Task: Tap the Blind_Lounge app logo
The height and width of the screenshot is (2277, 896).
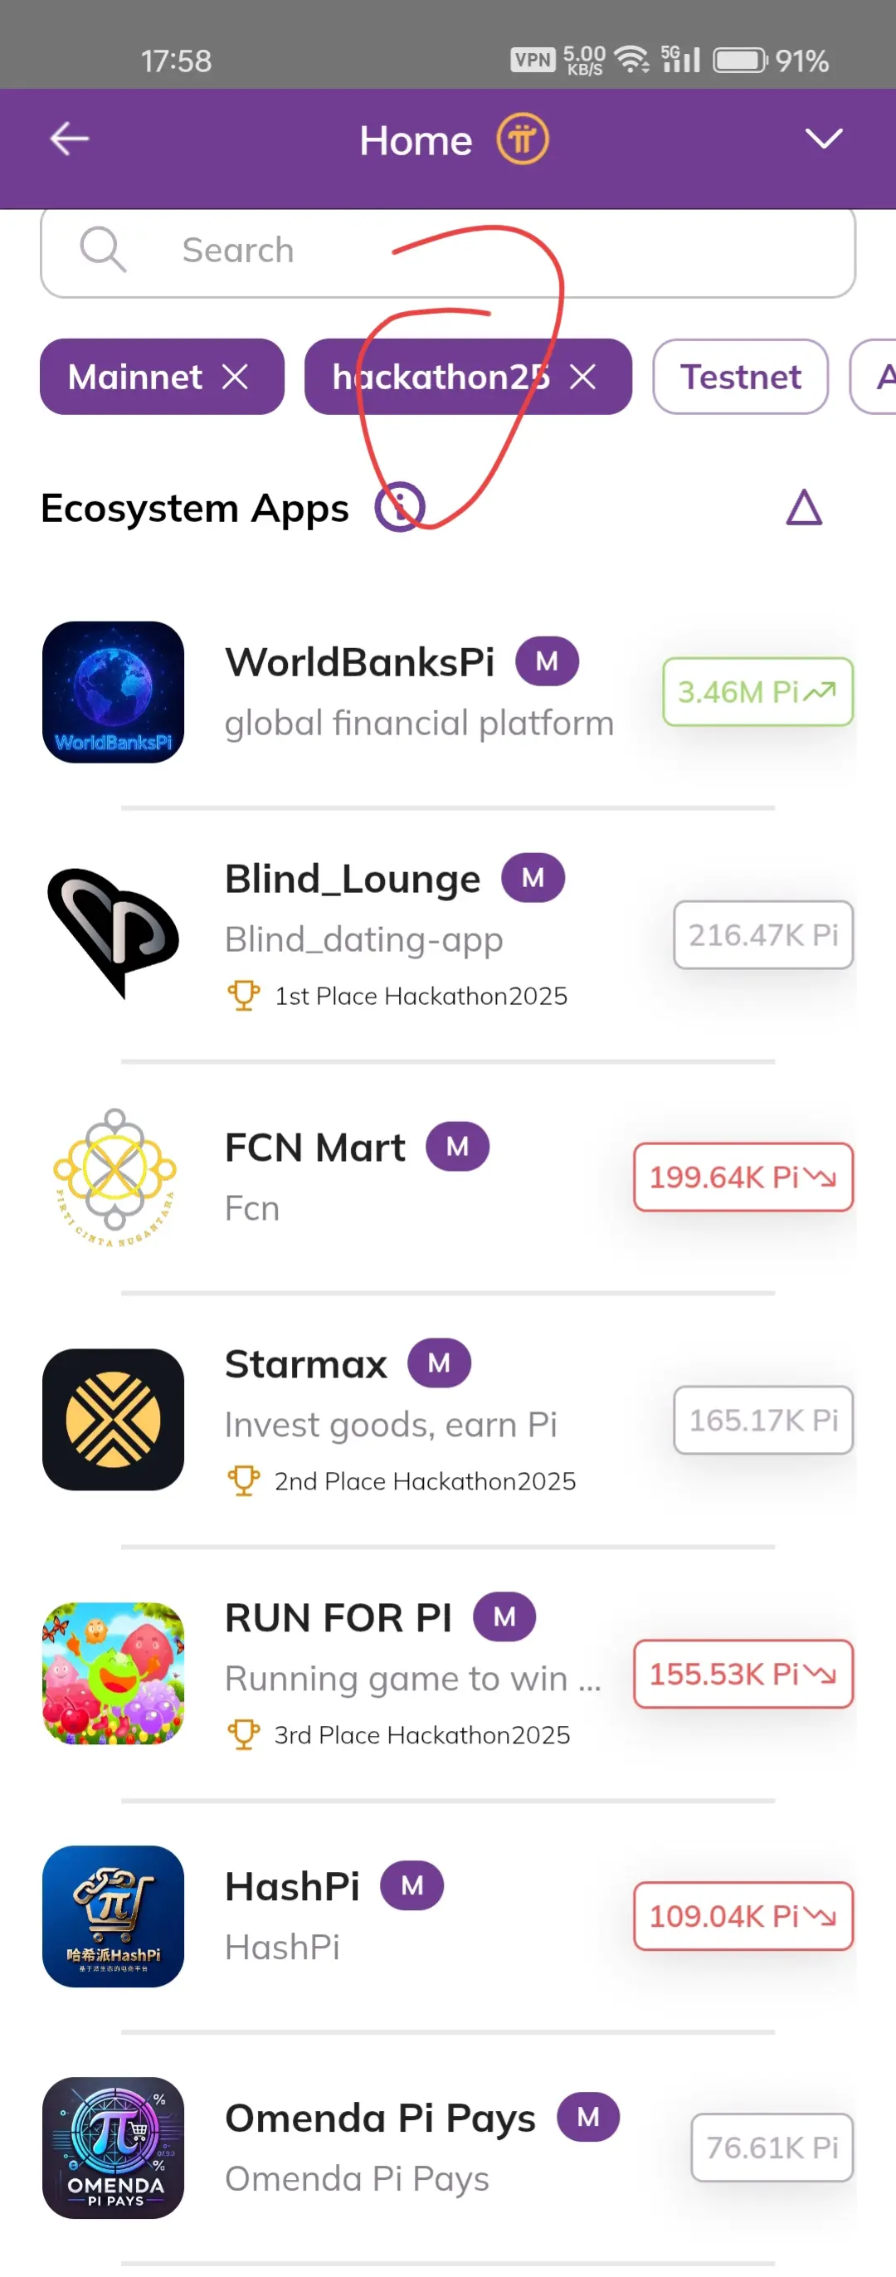Action: (x=113, y=933)
